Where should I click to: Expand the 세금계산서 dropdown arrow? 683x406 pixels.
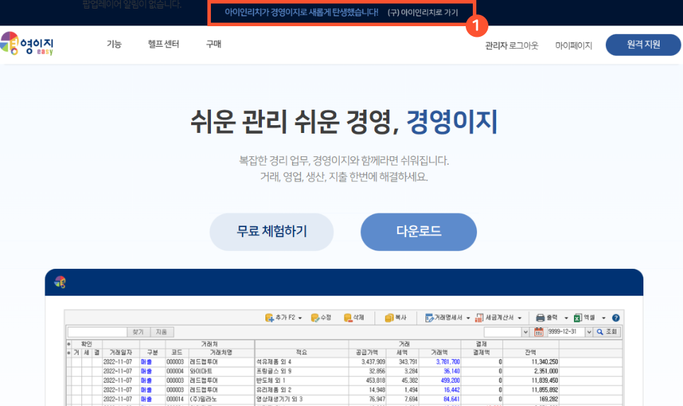coord(521,319)
